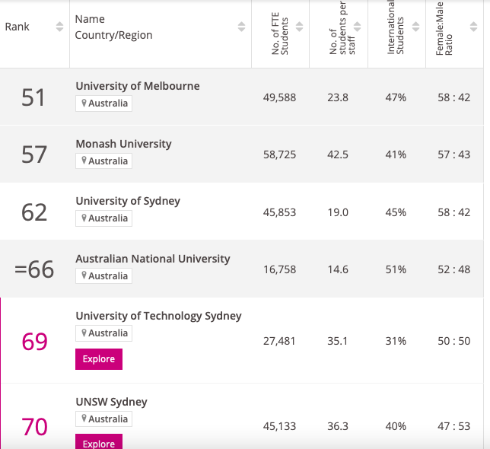Select University of Sydney's ratio 58 : 42

point(454,212)
